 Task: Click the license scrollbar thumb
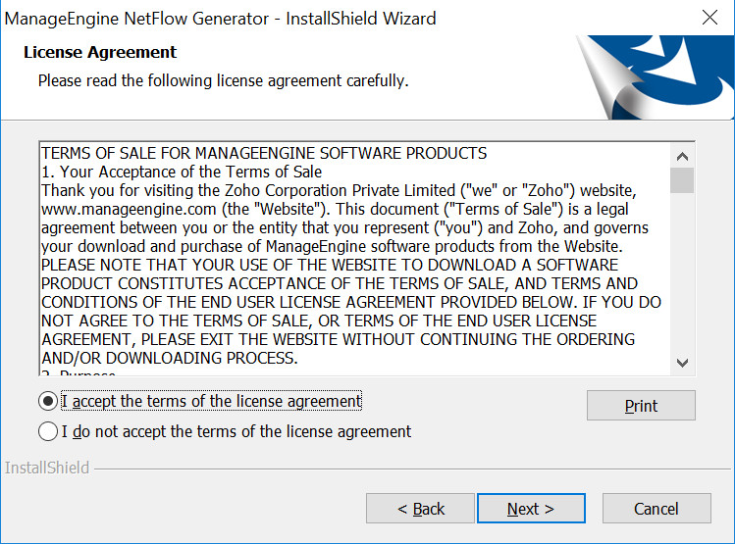[x=682, y=180]
